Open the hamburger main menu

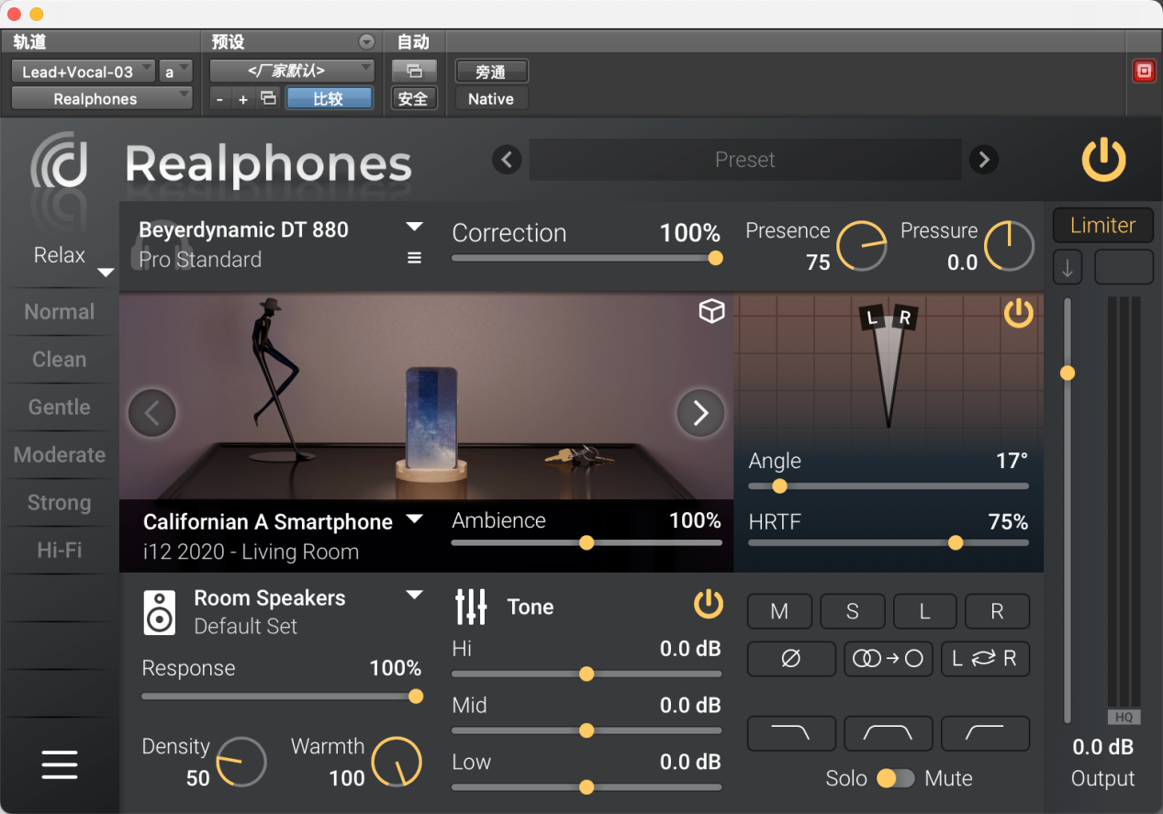60,764
